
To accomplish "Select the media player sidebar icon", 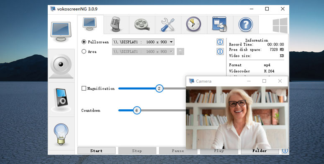I will (x=61, y=100).
